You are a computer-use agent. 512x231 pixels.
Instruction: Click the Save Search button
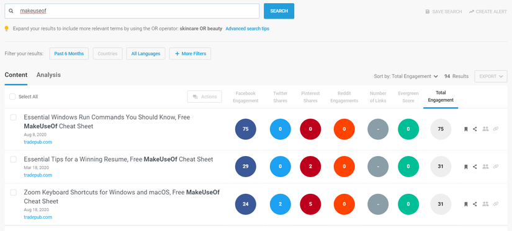tap(444, 11)
